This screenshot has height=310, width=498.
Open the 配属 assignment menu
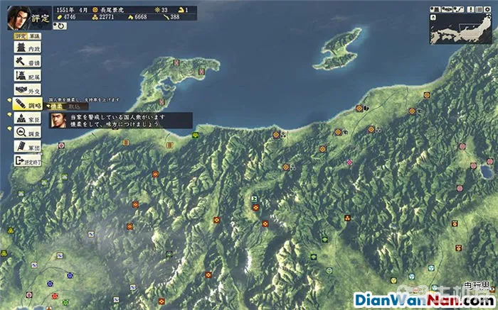pyautogui.click(x=28, y=76)
